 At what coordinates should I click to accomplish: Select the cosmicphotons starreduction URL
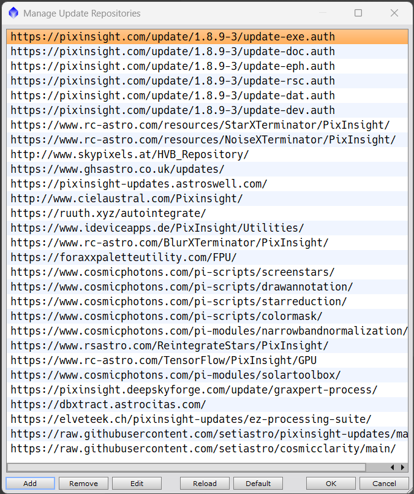tap(207, 302)
